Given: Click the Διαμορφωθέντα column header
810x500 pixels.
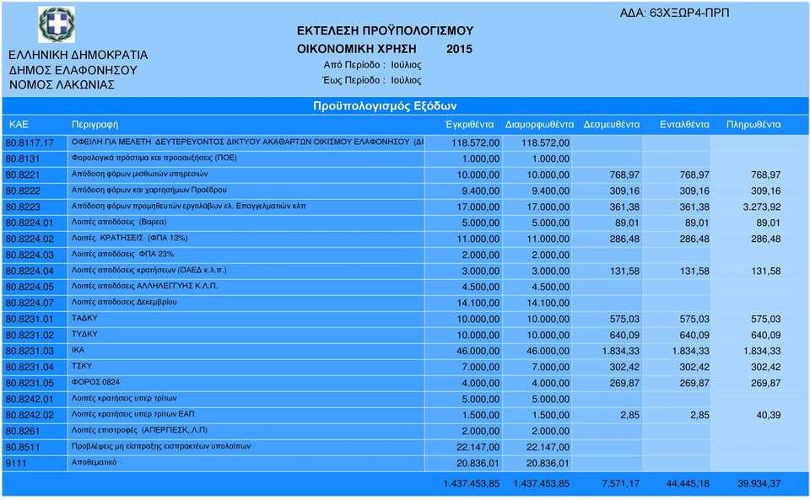Looking at the screenshot, I should 539,124.
